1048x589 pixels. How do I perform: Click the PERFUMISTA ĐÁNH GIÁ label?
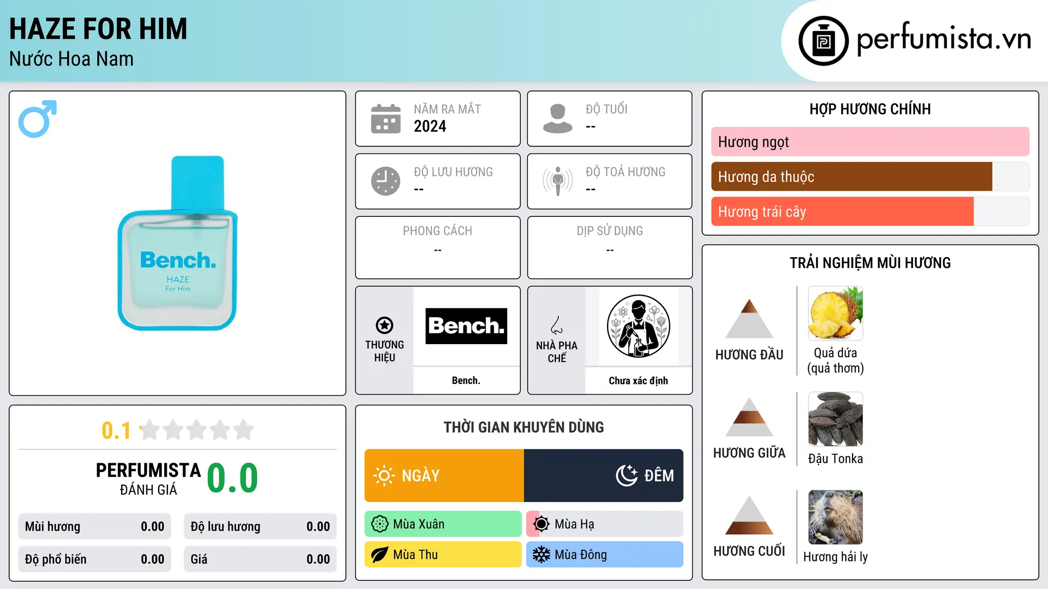[x=148, y=479]
